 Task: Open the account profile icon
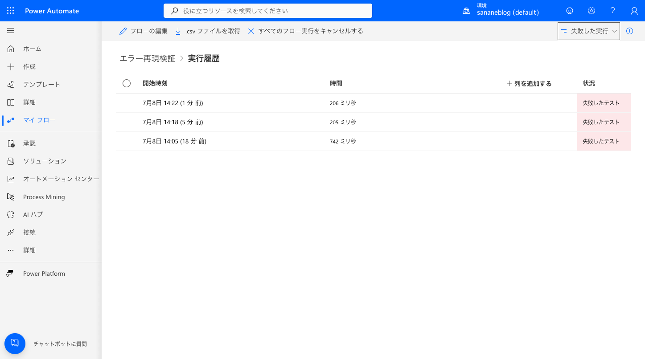coord(634,11)
